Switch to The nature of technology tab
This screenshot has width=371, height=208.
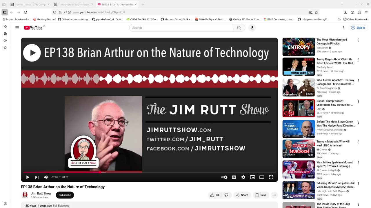pyautogui.click(x=73, y=4)
